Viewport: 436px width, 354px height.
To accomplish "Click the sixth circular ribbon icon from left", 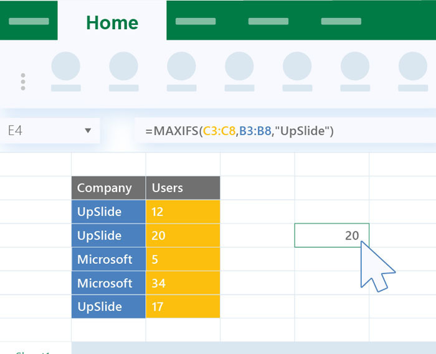I will pos(355,67).
